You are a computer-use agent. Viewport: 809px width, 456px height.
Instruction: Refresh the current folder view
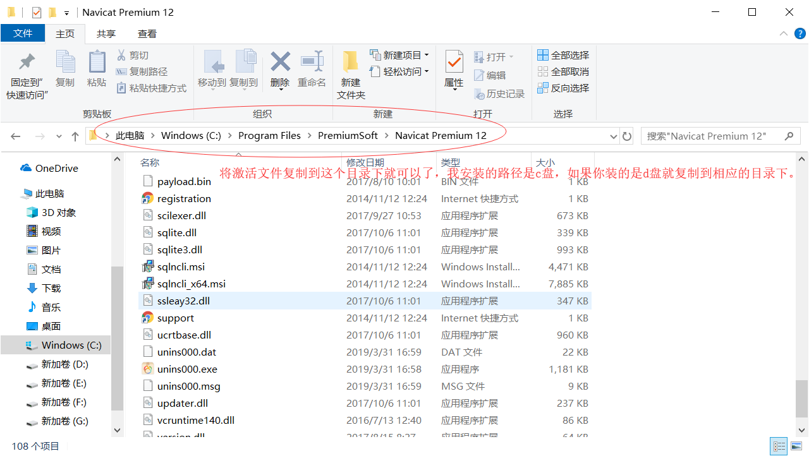[x=627, y=136]
